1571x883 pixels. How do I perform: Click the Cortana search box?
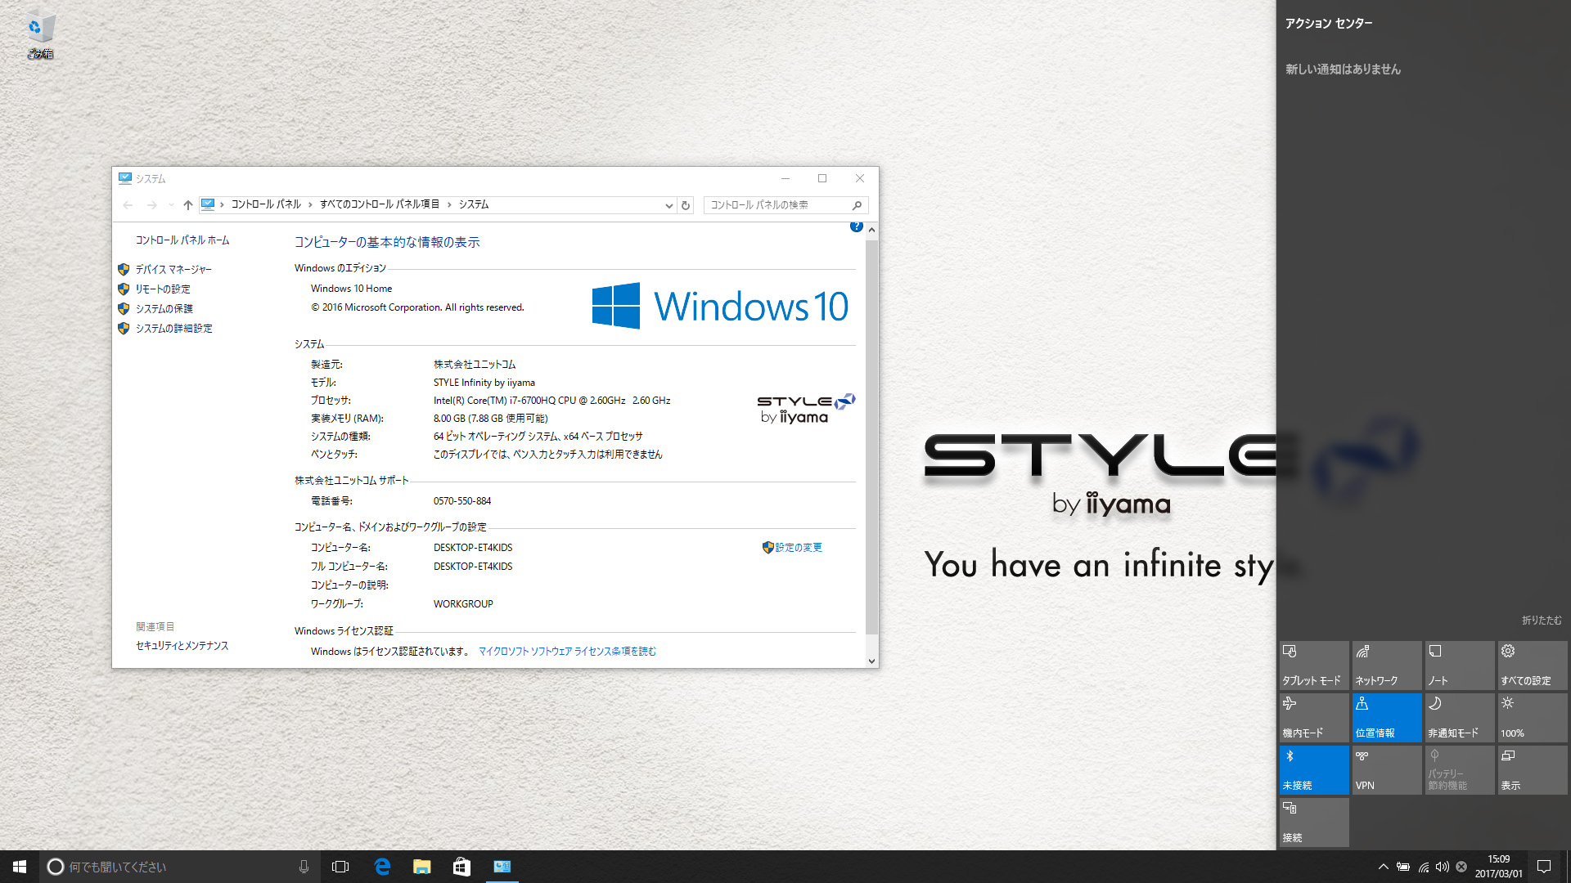(180, 867)
